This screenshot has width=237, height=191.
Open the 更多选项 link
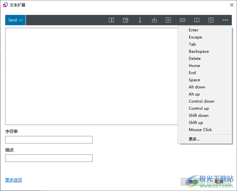(14, 180)
